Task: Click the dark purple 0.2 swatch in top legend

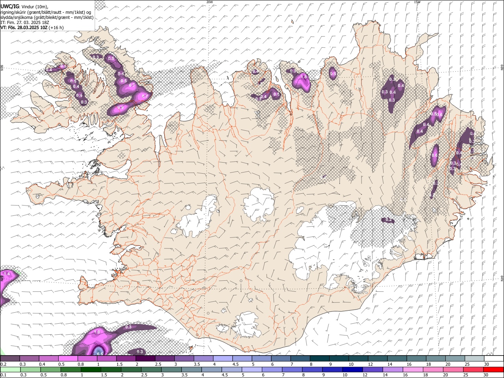Action: pyautogui.click(x=10, y=359)
